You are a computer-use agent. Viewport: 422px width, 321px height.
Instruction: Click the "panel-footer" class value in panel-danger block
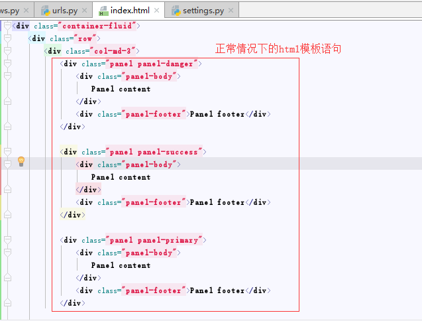[x=154, y=114]
